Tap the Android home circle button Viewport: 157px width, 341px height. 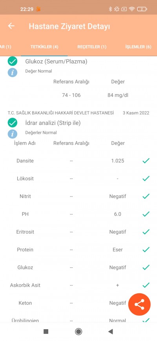[x=78, y=332]
